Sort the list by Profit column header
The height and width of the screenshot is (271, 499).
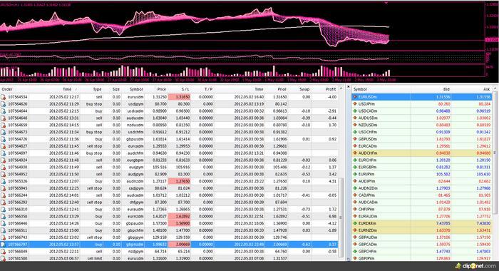331,89
